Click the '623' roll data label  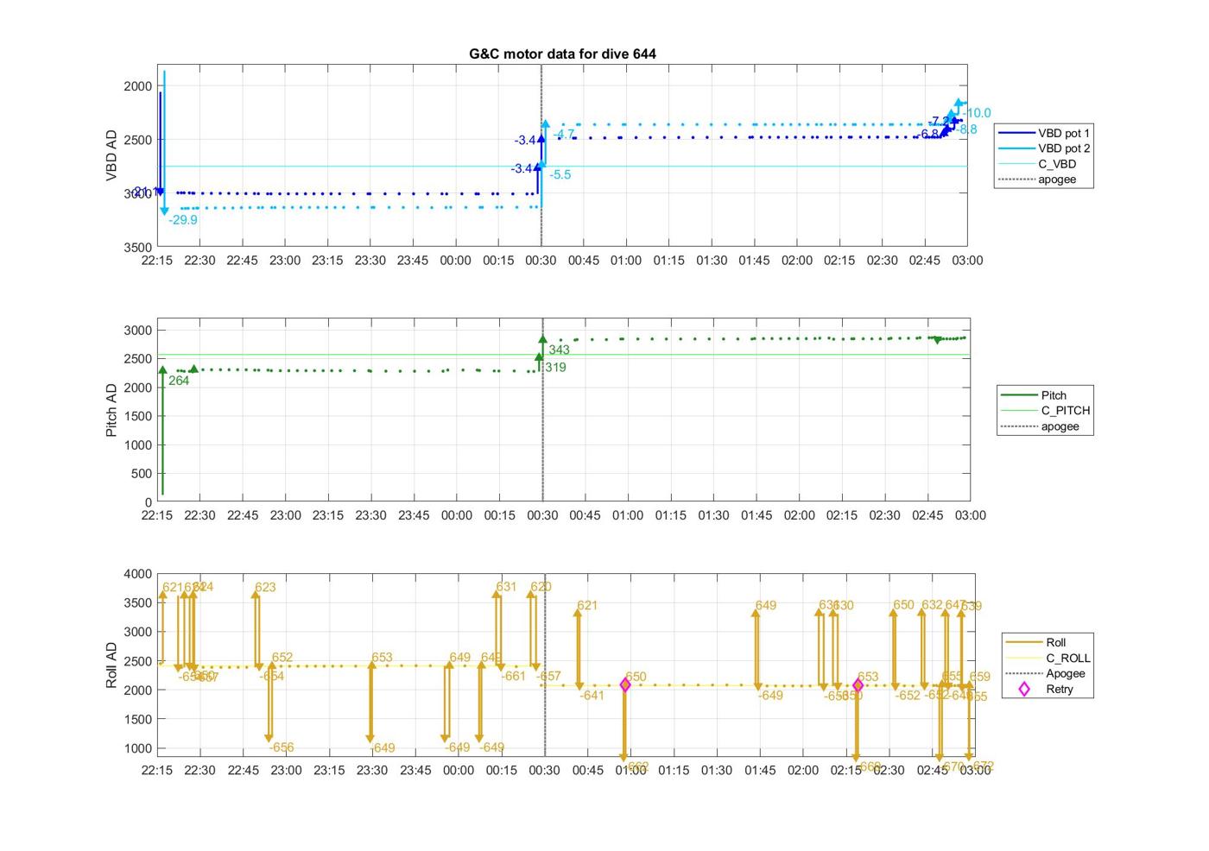click(265, 587)
